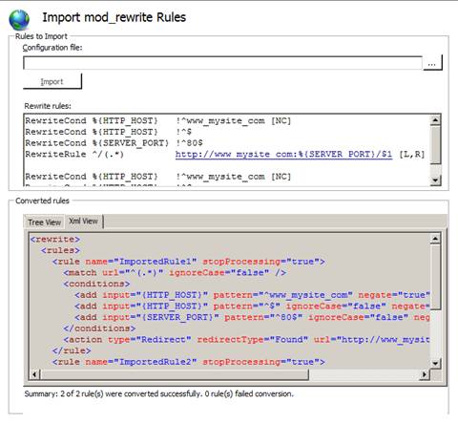This screenshot has width=458, height=423.
Task: Open the configuration file browse button
Action: click(x=432, y=62)
